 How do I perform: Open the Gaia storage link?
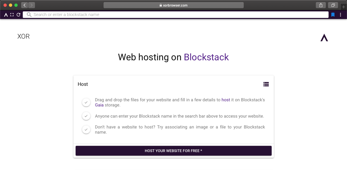[99, 105]
